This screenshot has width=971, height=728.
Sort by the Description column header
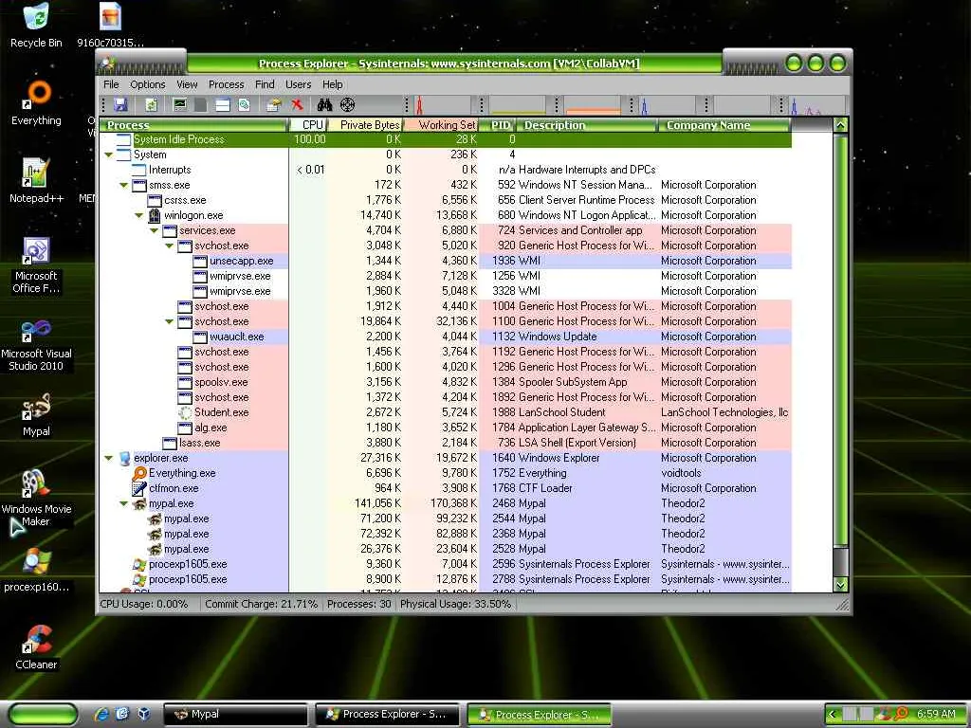587,125
